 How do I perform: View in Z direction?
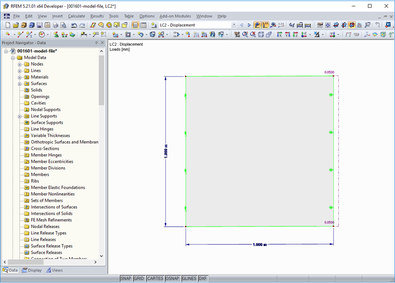[x=296, y=34]
